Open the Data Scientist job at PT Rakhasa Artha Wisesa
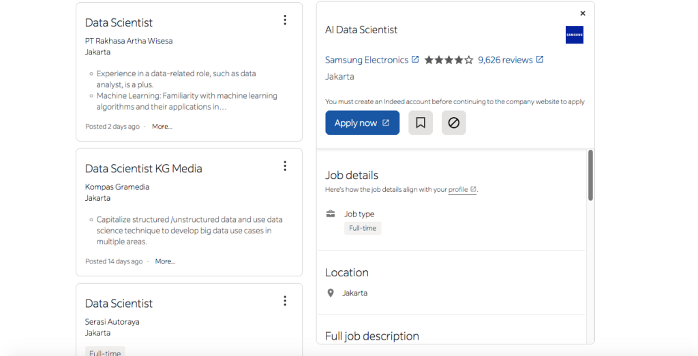 (119, 22)
